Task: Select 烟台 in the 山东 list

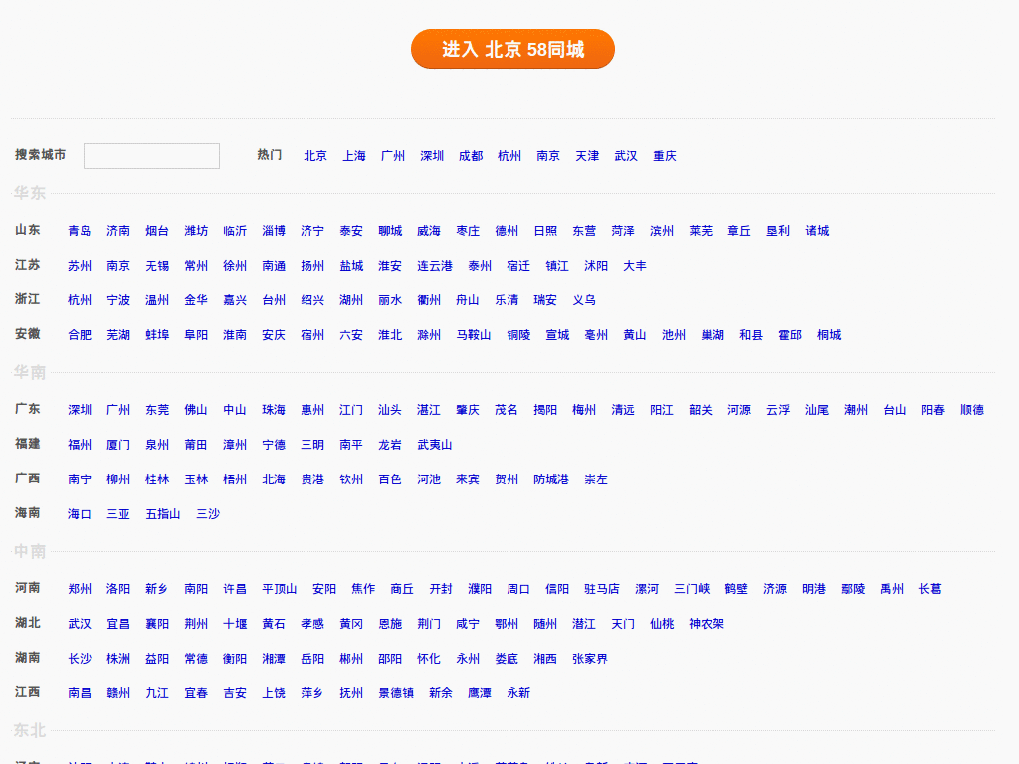Action: coord(157,231)
